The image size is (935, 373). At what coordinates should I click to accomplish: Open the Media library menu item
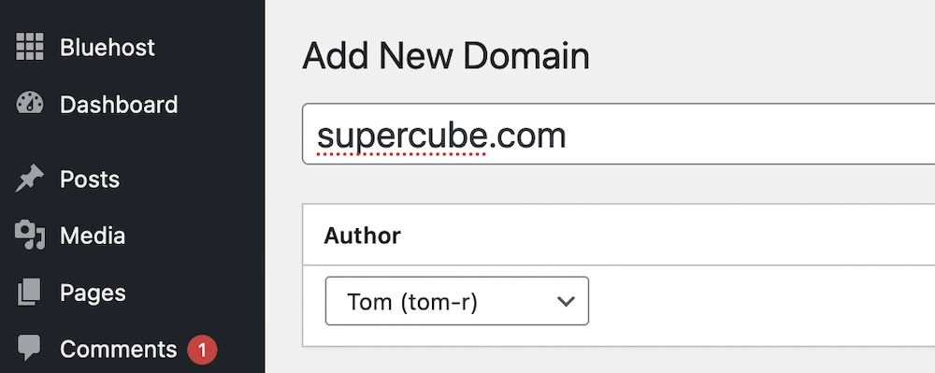(x=93, y=236)
